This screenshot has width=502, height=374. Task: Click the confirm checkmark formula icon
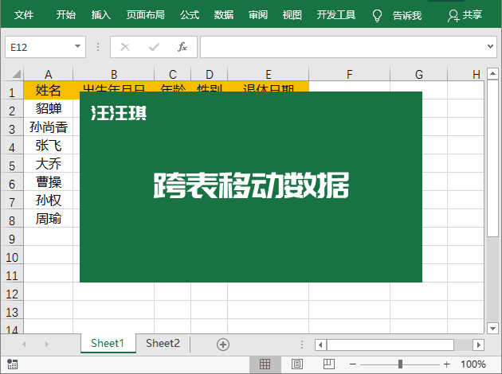(x=154, y=47)
